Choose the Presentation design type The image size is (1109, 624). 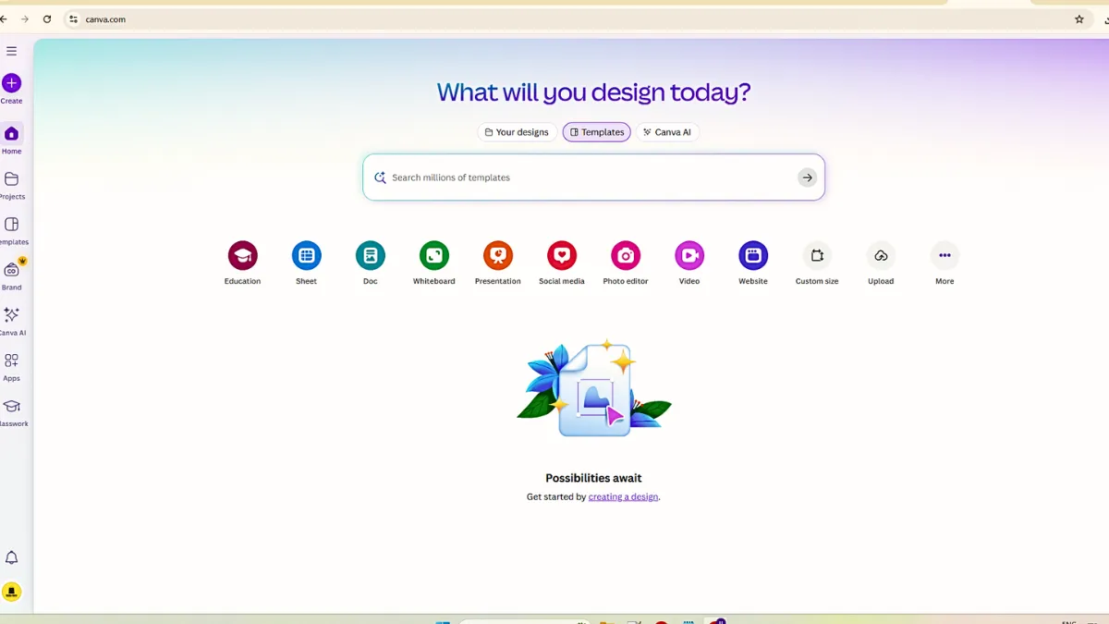(497, 256)
